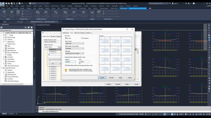
Task: Open the Survey vertical tab in Toolspace
Action: 34,59
